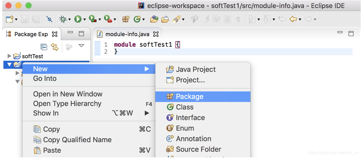Click in the editor on line 2
363x160 pixels.
coord(193,52)
